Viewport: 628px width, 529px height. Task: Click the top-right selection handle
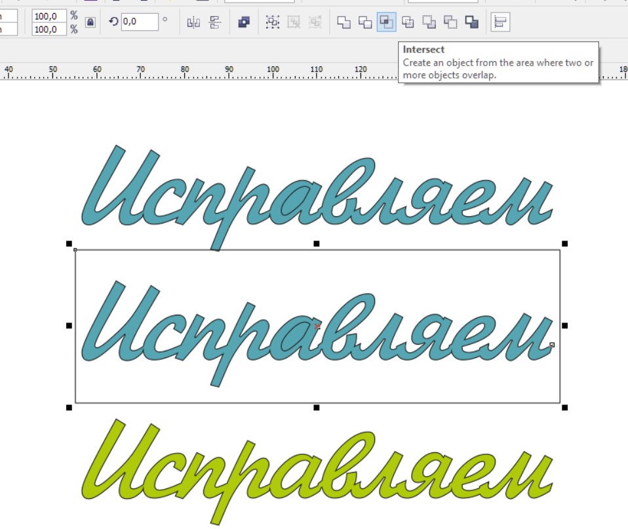564,243
